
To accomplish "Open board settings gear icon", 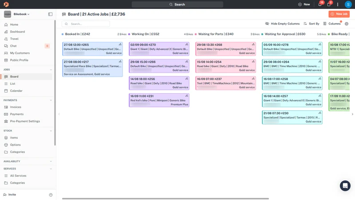I will click(347, 24).
